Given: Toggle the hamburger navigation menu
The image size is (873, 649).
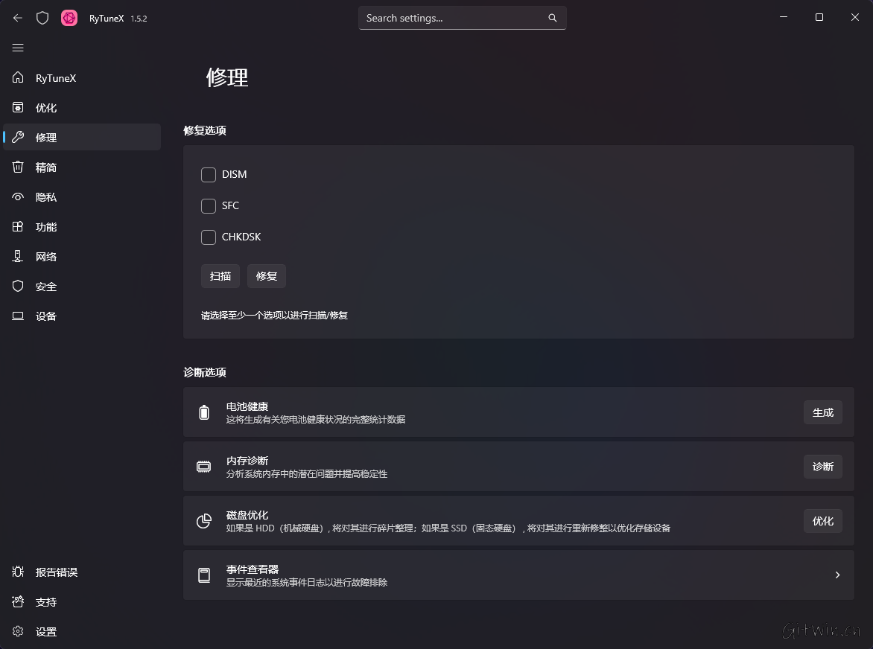Looking at the screenshot, I should 18,48.
